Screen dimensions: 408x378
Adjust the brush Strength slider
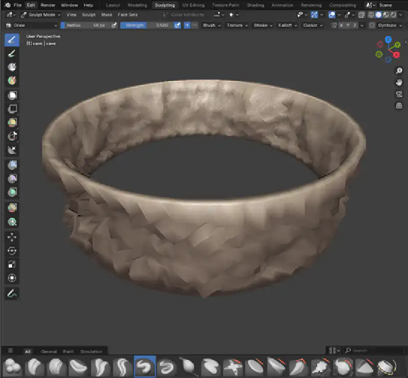click(x=147, y=25)
